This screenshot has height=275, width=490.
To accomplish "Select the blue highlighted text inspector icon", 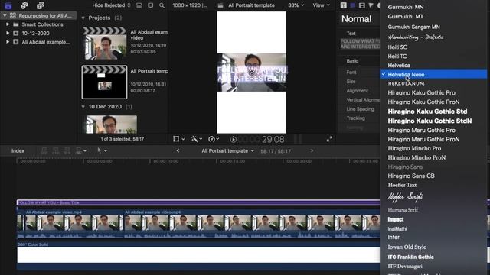I will coord(352,5).
